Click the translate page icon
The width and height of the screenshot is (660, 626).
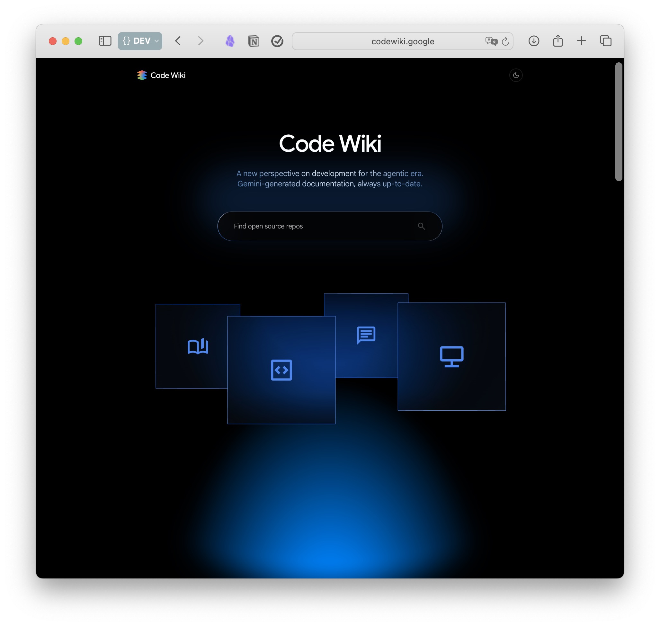491,41
